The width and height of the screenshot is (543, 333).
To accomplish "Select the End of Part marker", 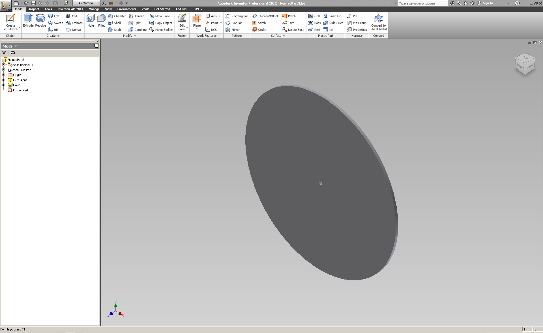I will (18, 90).
